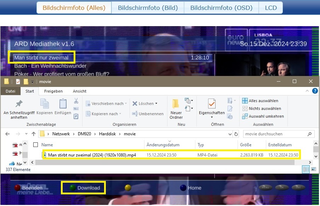
Task: Click the EXIT remote button
Action: coord(298,188)
